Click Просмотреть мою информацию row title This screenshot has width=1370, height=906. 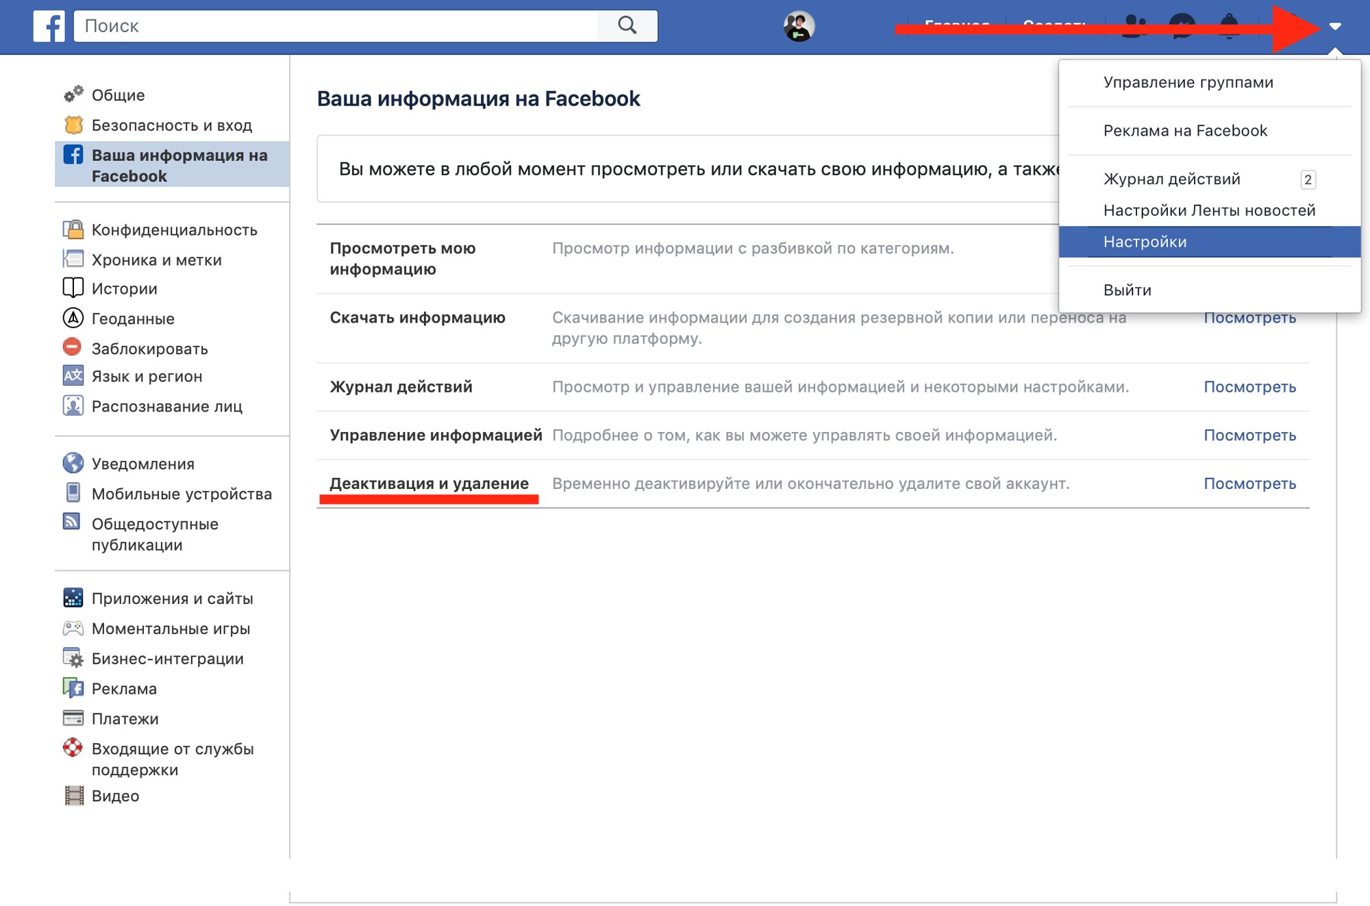pyautogui.click(x=403, y=259)
